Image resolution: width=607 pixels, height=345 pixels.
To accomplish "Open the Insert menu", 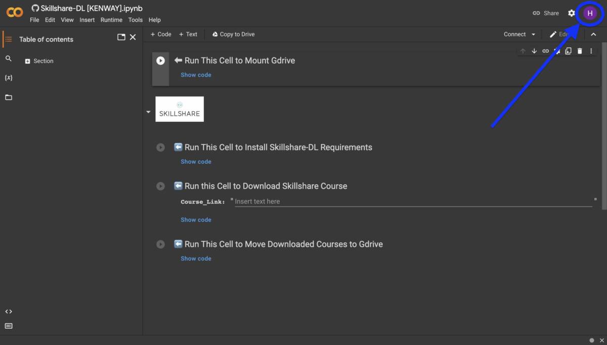I will pyautogui.click(x=87, y=20).
